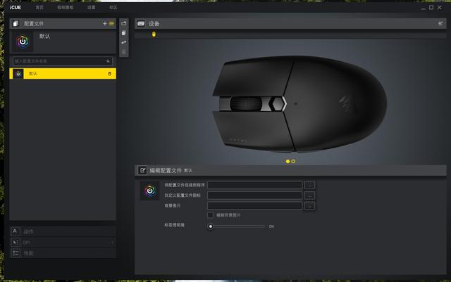451x282 pixels.
Task: Click the profile name search field
Action: [x=63, y=61]
